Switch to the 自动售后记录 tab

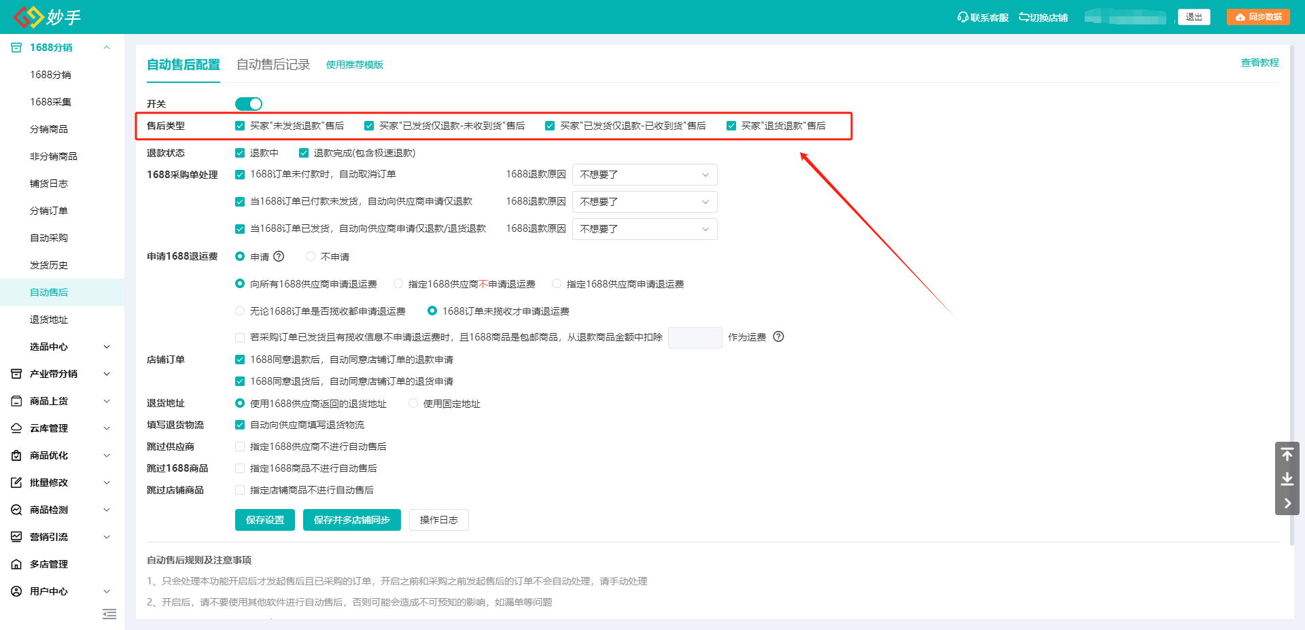[x=273, y=65]
